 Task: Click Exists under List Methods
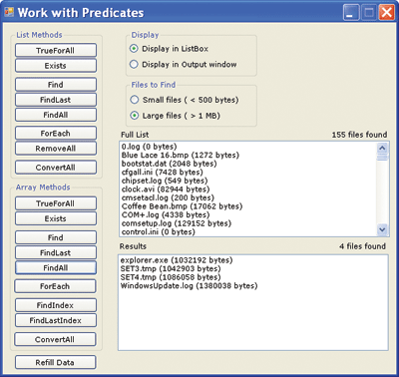(56, 66)
